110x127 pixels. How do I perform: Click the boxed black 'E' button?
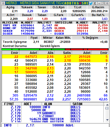tap(95, 3)
